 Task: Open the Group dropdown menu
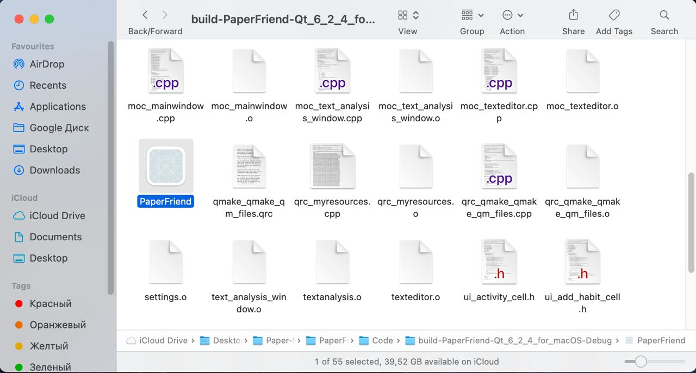coord(472,15)
